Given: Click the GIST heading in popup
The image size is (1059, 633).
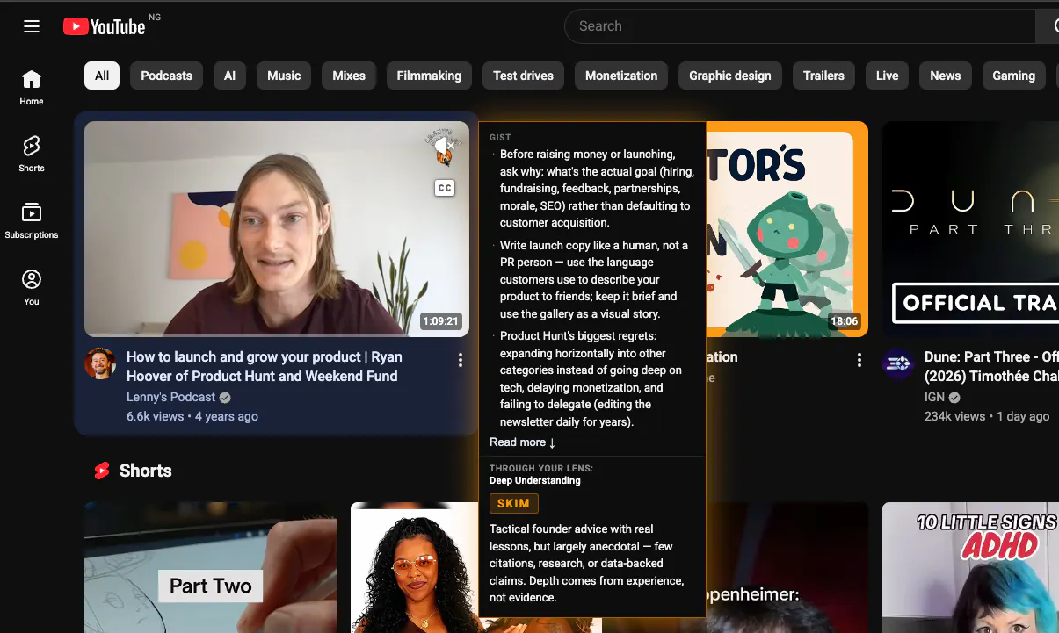Looking at the screenshot, I should pyautogui.click(x=500, y=137).
